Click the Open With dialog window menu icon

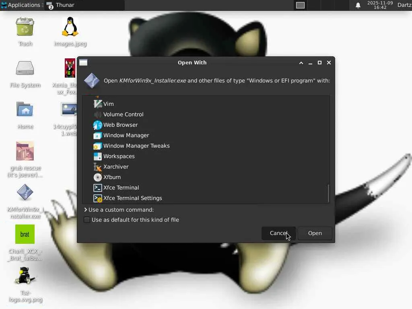coord(83,62)
